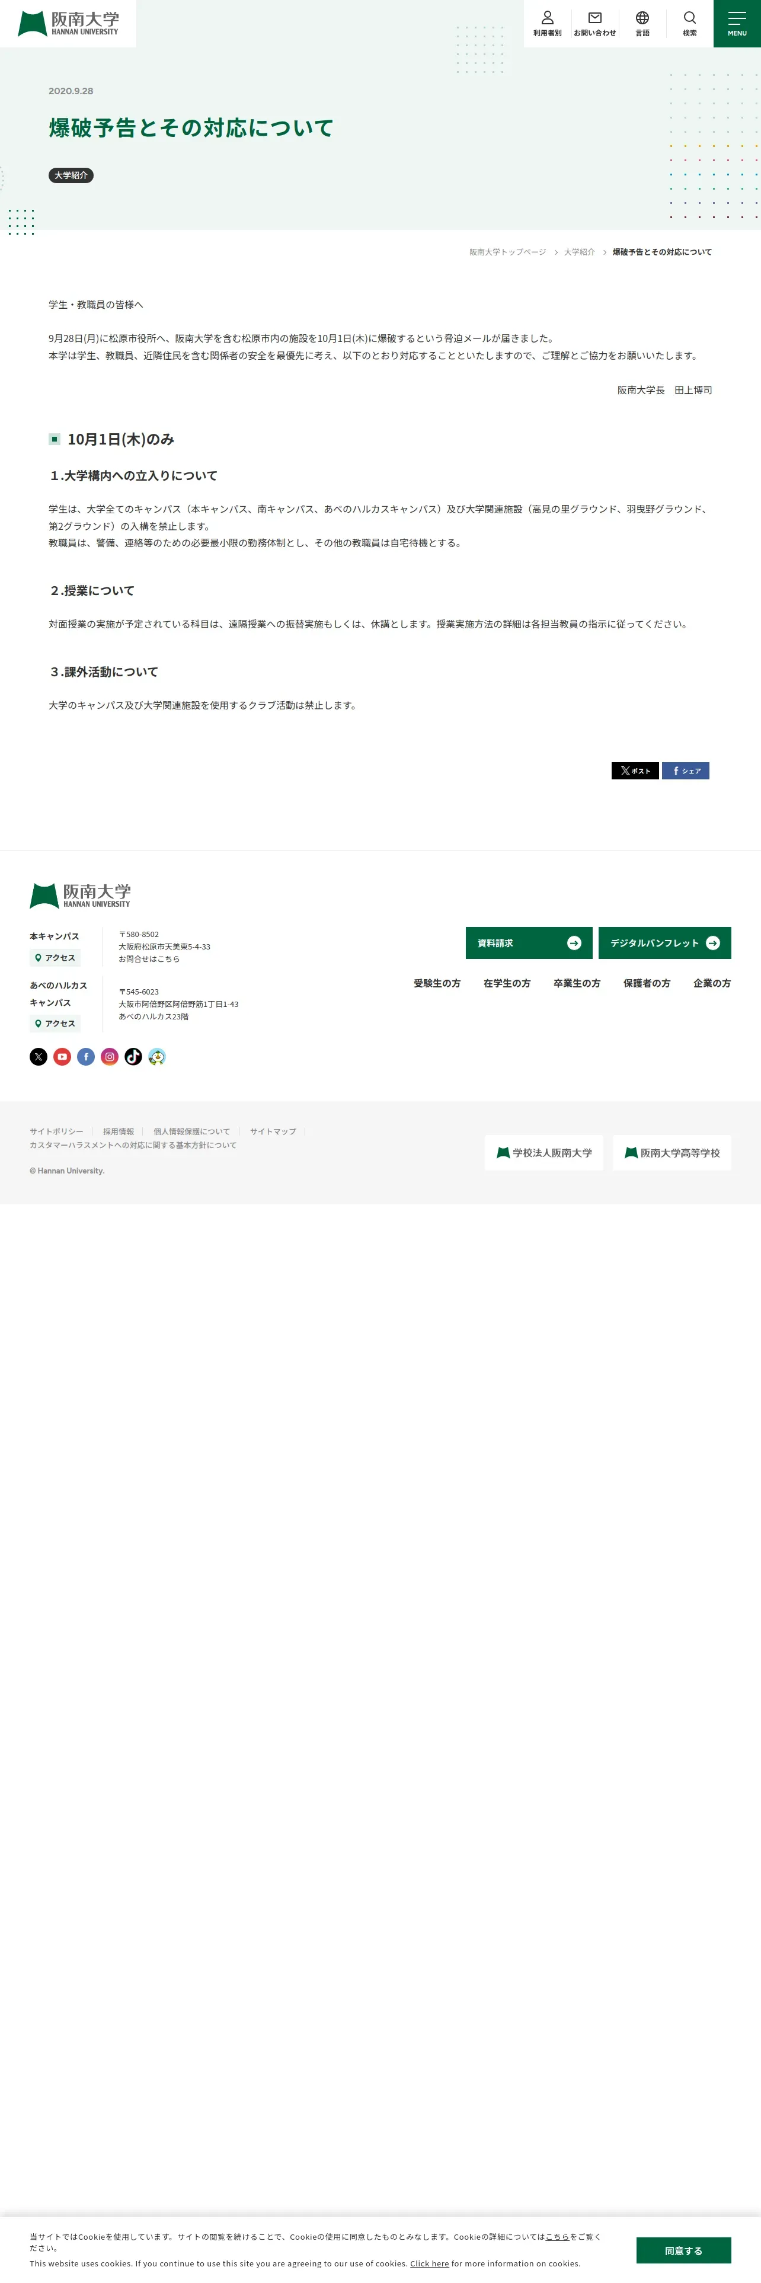
Task: Click the ２.授業について heading
Action: point(92,591)
